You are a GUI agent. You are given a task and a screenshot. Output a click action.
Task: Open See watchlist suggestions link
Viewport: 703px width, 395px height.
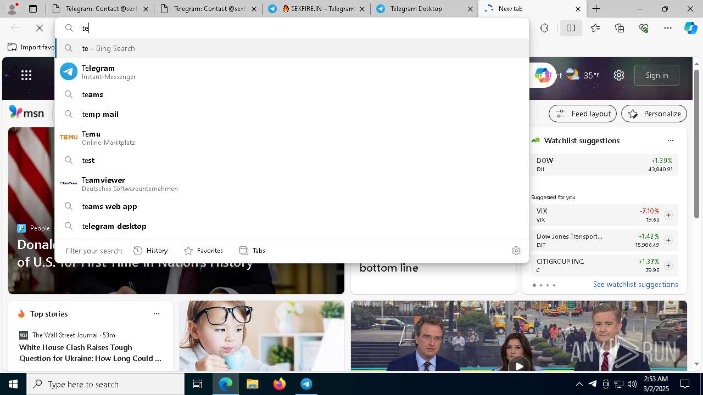coord(635,284)
